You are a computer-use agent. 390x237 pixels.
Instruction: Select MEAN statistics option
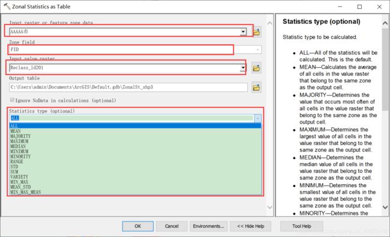pyautogui.click(x=136, y=131)
